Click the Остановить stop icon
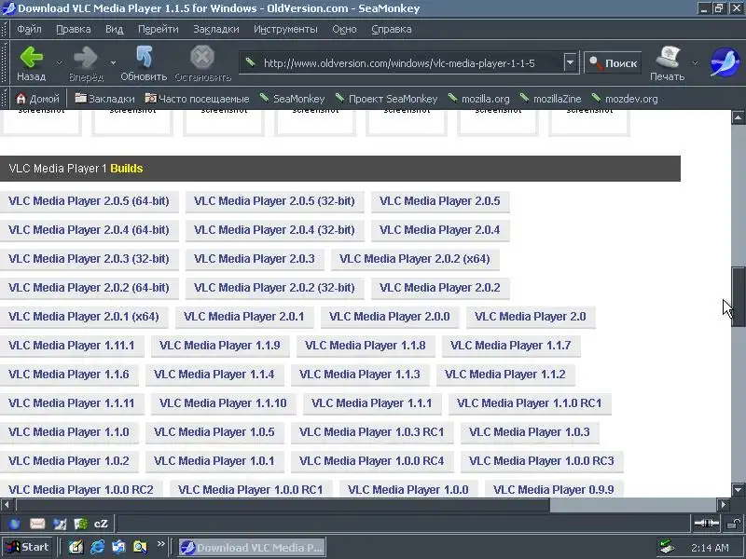Image resolution: width=746 pixels, height=559 pixels. [x=202, y=63]
